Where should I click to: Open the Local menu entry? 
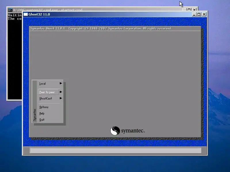(x=43, y=83)
